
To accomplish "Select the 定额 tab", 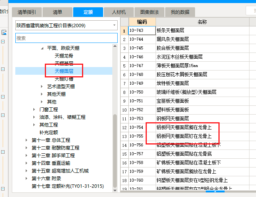I will tap(88, 12).
